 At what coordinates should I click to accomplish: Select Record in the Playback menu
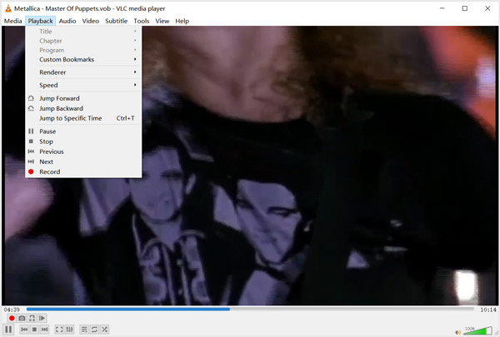click(x=83, y=171)
